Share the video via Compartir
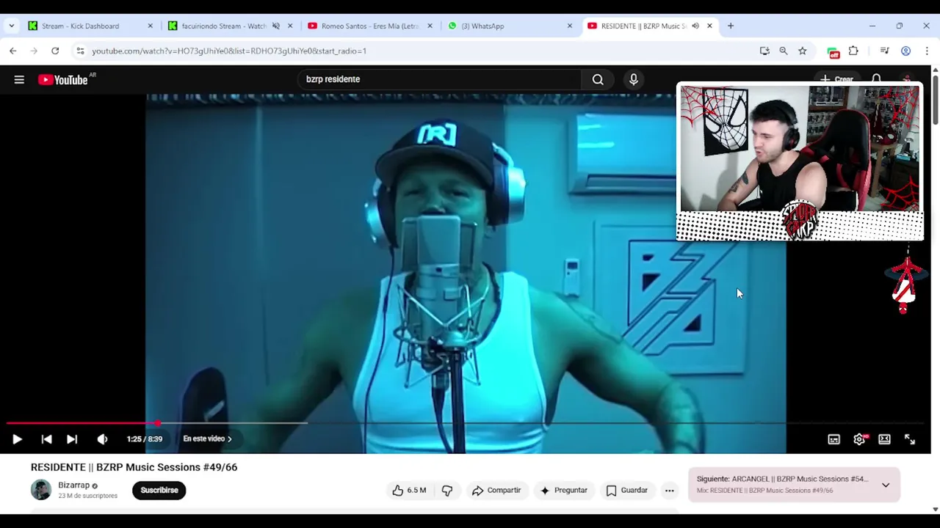Image resolution: width=940 pixels, height=528 pixels. (496, 490)
